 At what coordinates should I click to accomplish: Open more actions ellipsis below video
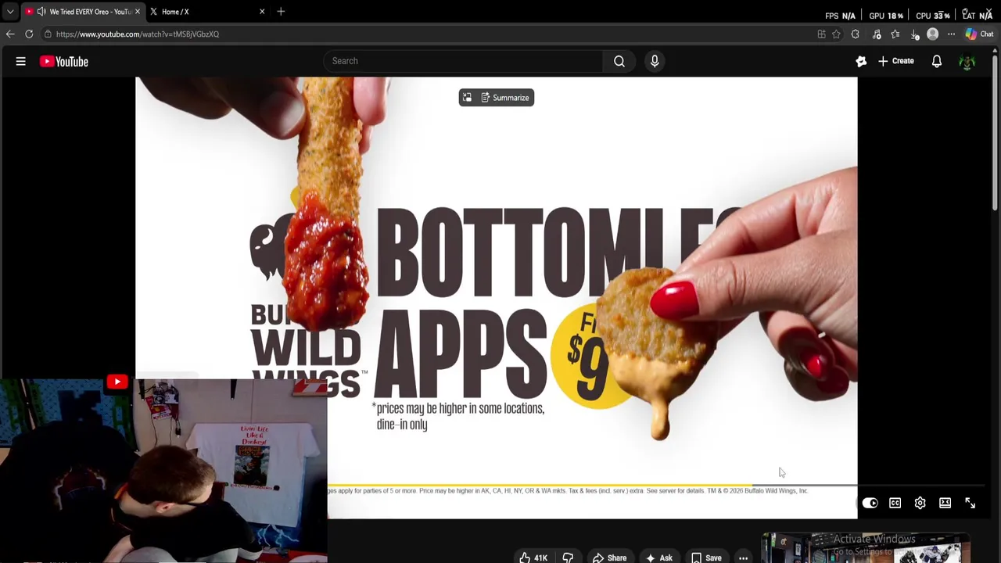pyautogui.click(x=743, y=558)
